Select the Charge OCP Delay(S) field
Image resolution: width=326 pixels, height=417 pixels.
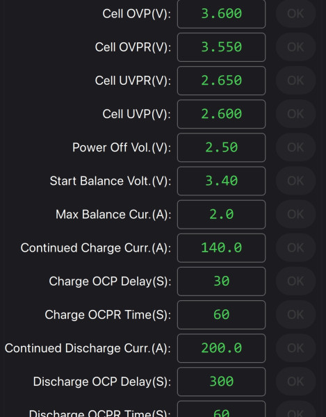(x=221, y=281)
